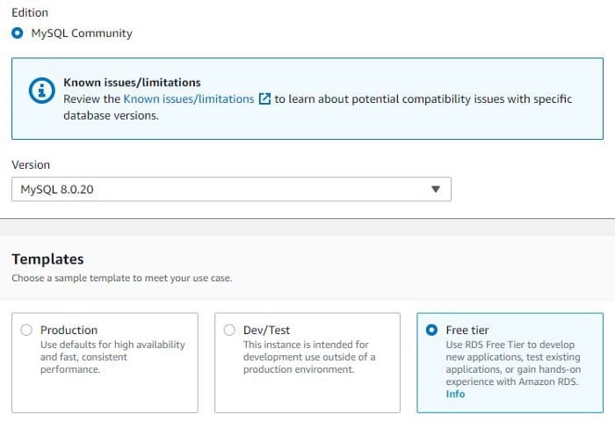This screenshot has width=615, height=422.
Task: Open the MySQL 8.0.20 version dropdown
Action: (x=231, y=189)
